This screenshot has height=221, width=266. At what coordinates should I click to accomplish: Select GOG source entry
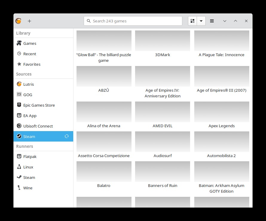pos(43,95)
